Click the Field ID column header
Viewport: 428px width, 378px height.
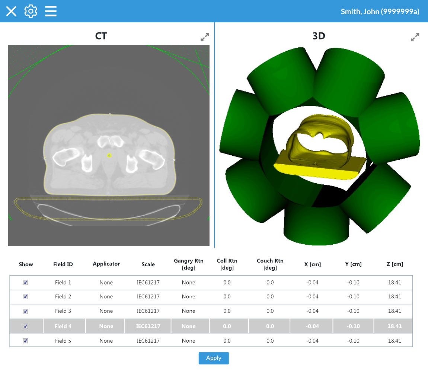63,264
